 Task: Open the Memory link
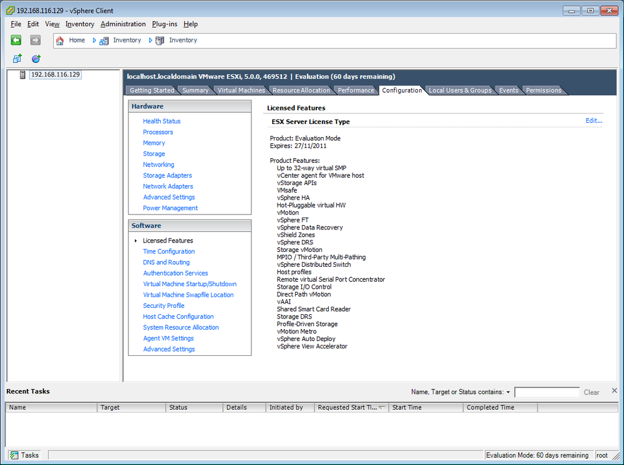point(154,143)
